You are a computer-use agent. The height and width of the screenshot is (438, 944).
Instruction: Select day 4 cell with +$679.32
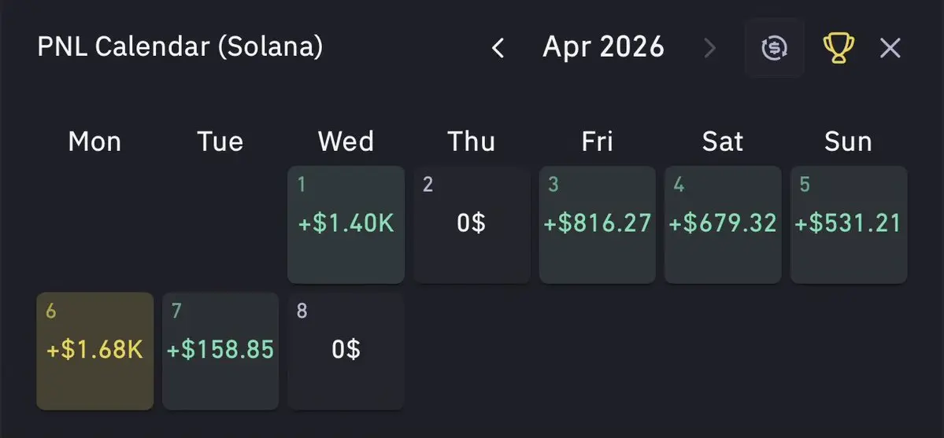[723, 224]
